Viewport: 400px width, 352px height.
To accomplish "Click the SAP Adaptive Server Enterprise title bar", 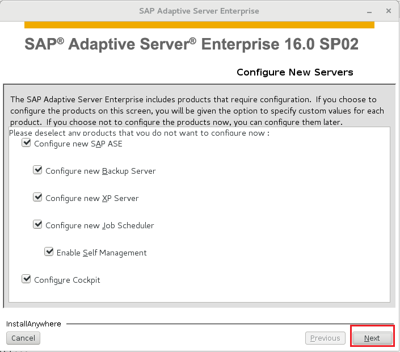I will click(x=199, y=11).
